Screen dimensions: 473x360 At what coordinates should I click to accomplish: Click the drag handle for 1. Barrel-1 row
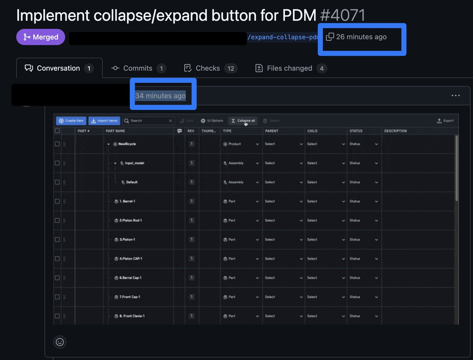click(65, 201)
